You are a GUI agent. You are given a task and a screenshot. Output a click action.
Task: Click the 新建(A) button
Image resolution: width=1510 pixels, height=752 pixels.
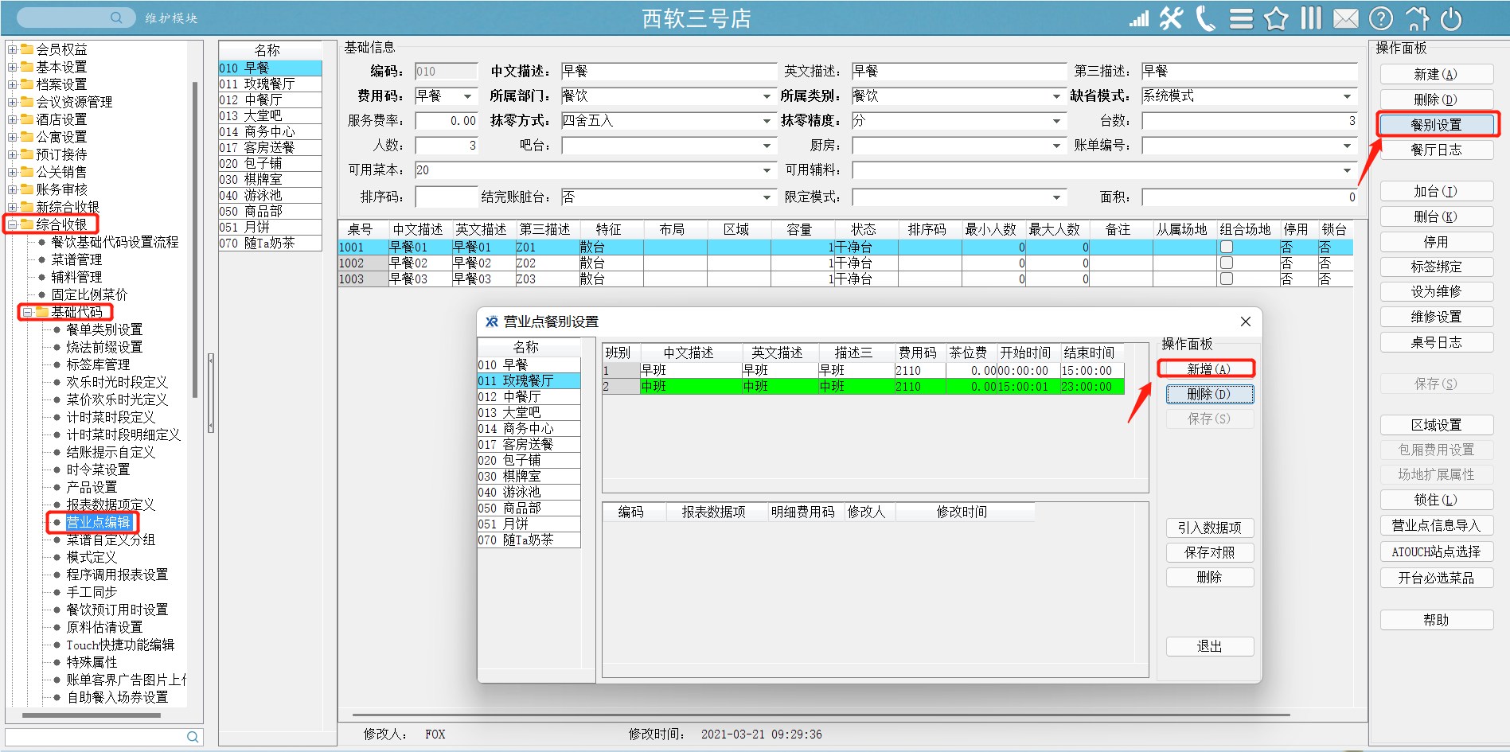coord(1436,74)
